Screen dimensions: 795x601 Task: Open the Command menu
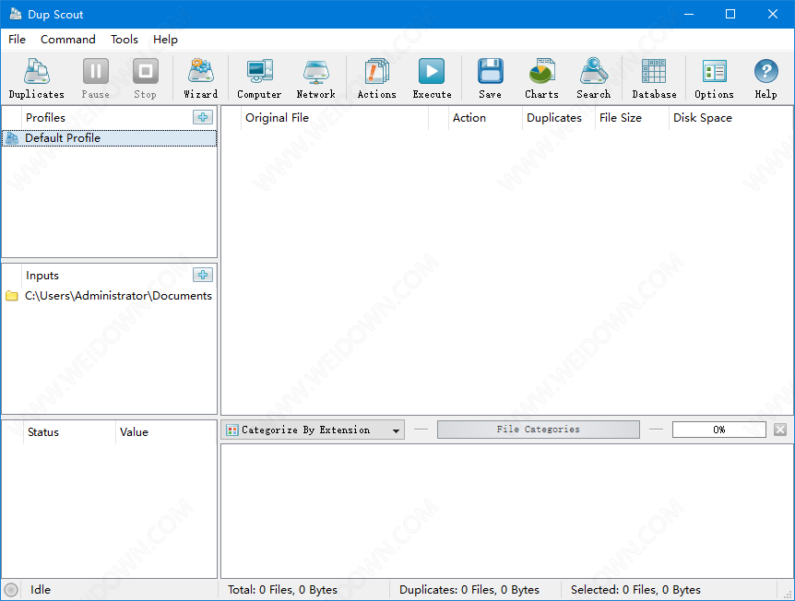click(x=68, y=40)
